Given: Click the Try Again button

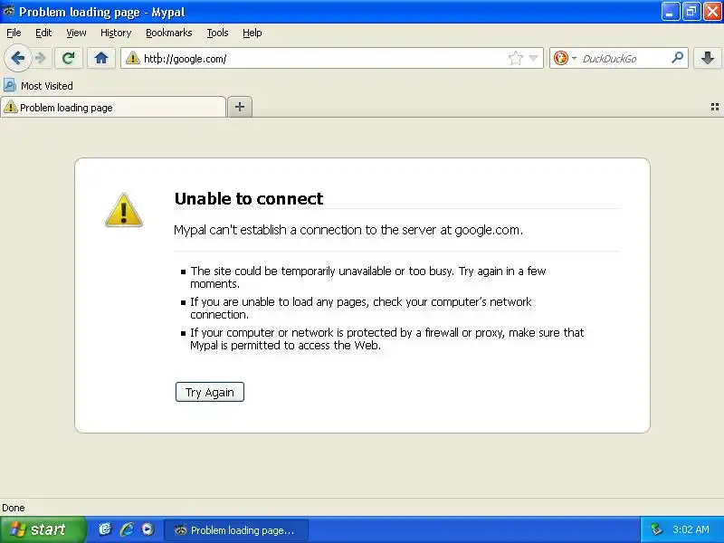Looking at the screenshot, I should [x=210, y=392].
